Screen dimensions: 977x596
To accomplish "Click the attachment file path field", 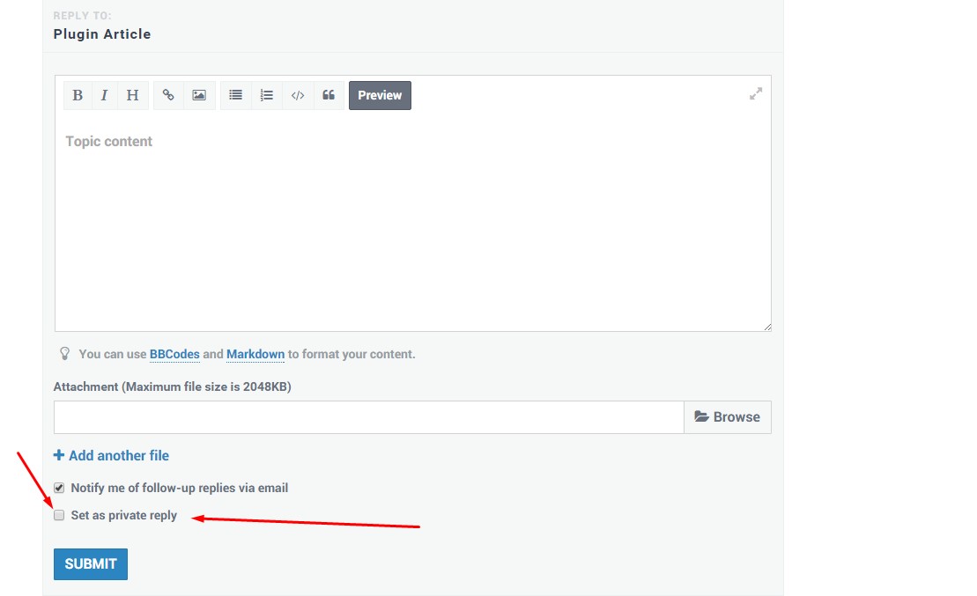I will (x=369, y=417).
